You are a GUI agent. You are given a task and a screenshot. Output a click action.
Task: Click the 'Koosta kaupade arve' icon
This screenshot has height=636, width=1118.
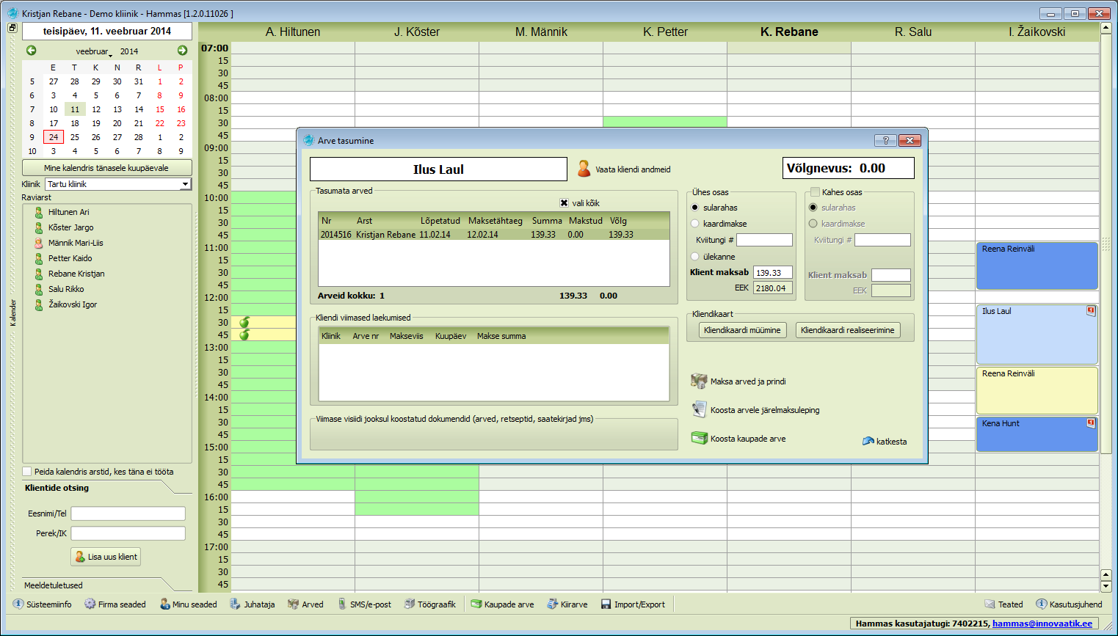pyautogui.click(x=698, y=439)
